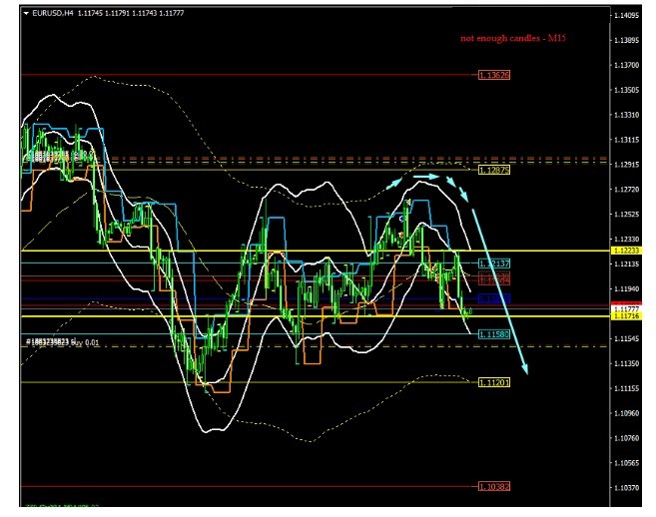The height and width of the screenshot is (517, 656).
Task: Select the blue highlighted price label near 1.118
Action: (x=494, y=298)
